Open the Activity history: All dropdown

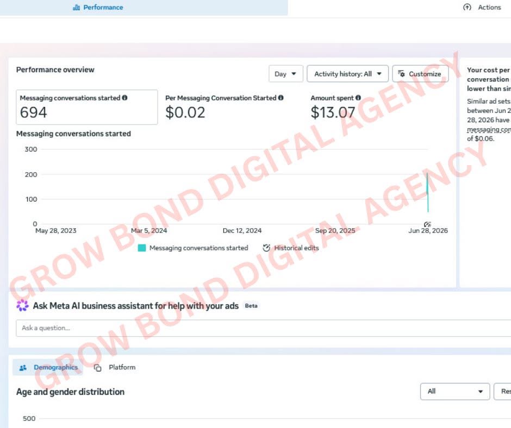[x=348, y=74]
